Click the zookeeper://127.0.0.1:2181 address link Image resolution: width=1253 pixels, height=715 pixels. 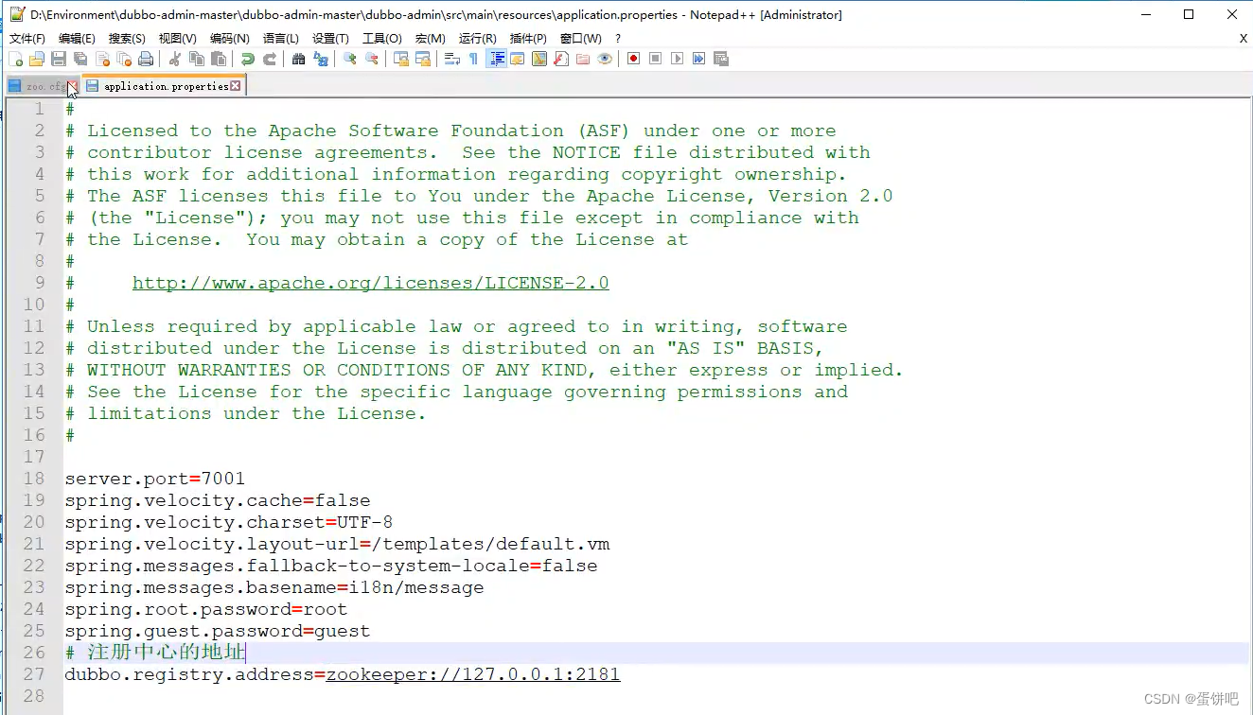(x=473, y=674)
